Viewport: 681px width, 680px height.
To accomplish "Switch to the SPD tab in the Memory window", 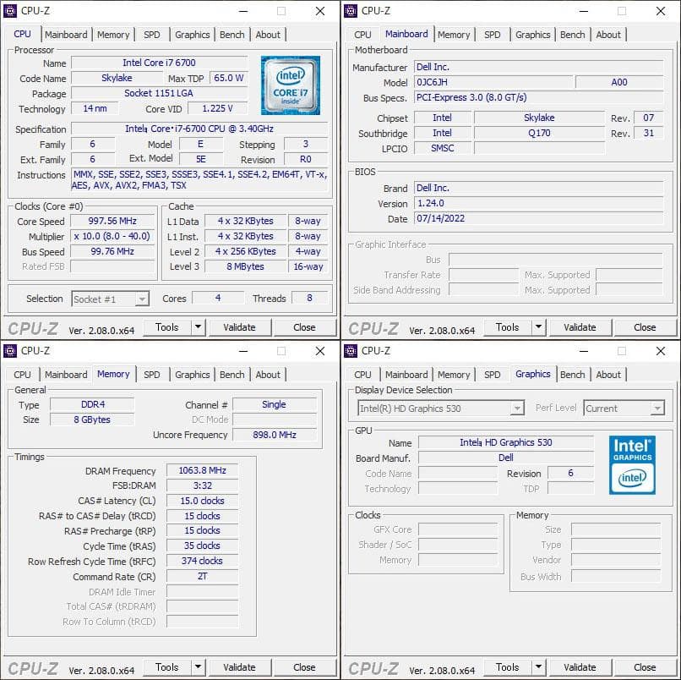I will tap(150, 375).
